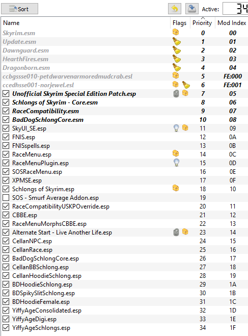Click mod index 1F for YiffyAgeSchlongs.esp

pyautogui.click(x=233, y=328)
